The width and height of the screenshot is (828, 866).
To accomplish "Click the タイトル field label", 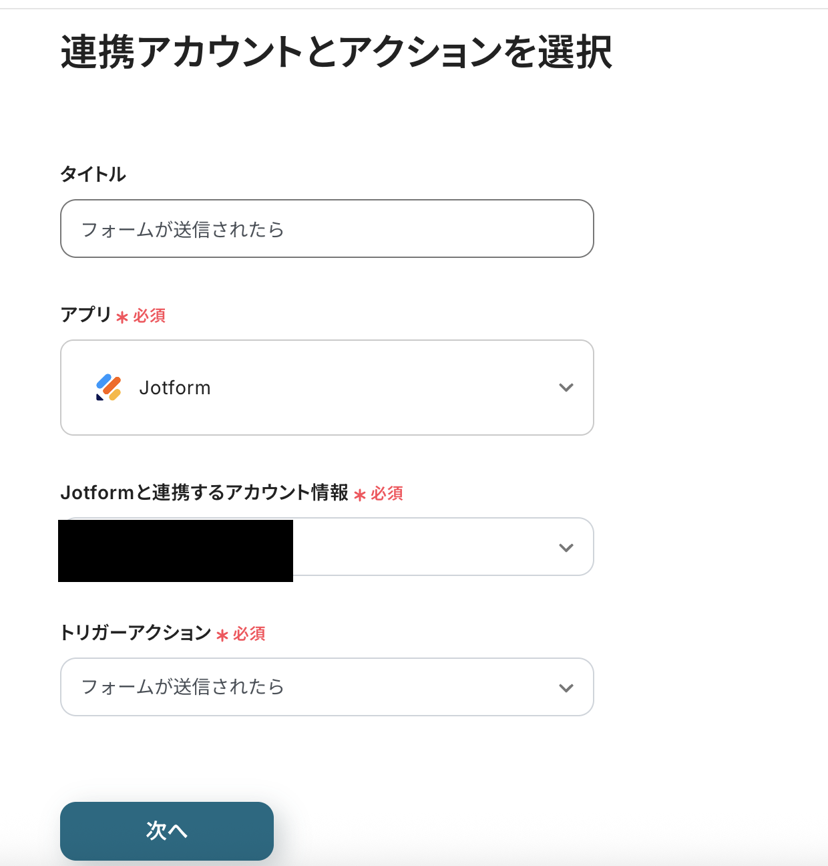I will 93,174.
